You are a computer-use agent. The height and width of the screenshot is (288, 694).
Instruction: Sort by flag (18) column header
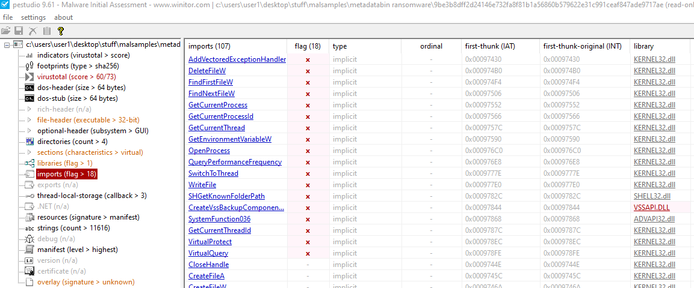click(308, 46)
